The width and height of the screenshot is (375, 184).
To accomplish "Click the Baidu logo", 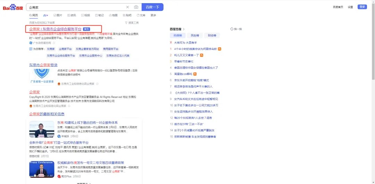I will 13,7.
